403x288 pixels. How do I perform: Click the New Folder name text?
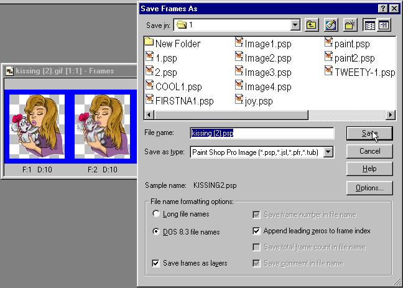click(x=178, y=44)
